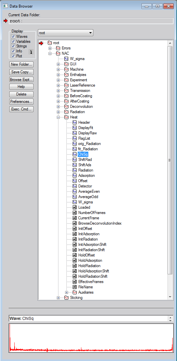Click the Auxiliaries folder icon
Screen dimensions: 177x361
(74, 292)
